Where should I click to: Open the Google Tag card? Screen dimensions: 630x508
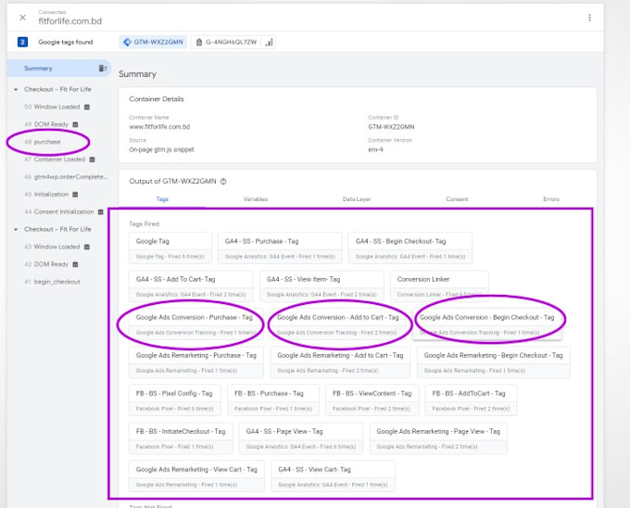pyautogui.click(x=170, y=248)
